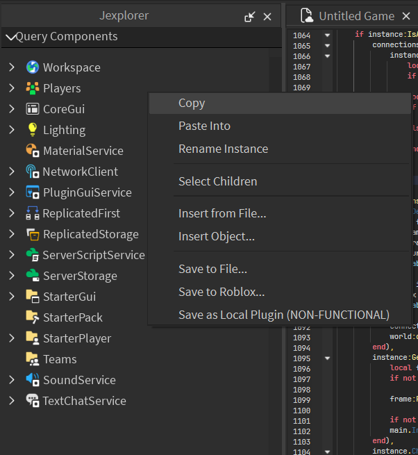The height and width of the screenshot is (455, 418).
Task: Click the Jexplorer panel title
Action: point(124,16)
